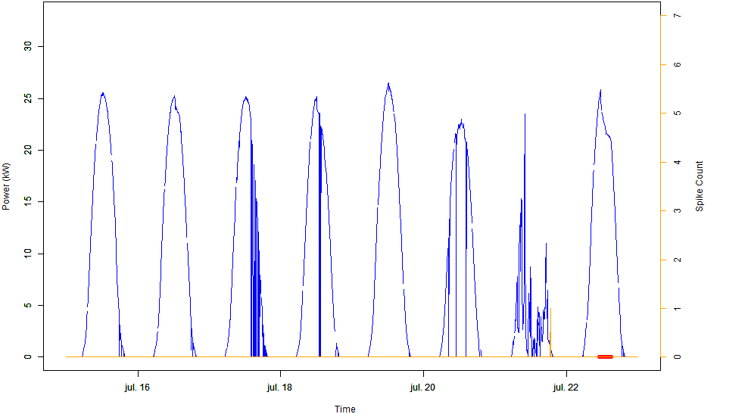This screenshot has width=748, height=414.
Task: Click the red marker segment on the baseline
Action: pyautogui.click(x=605, y=356)
